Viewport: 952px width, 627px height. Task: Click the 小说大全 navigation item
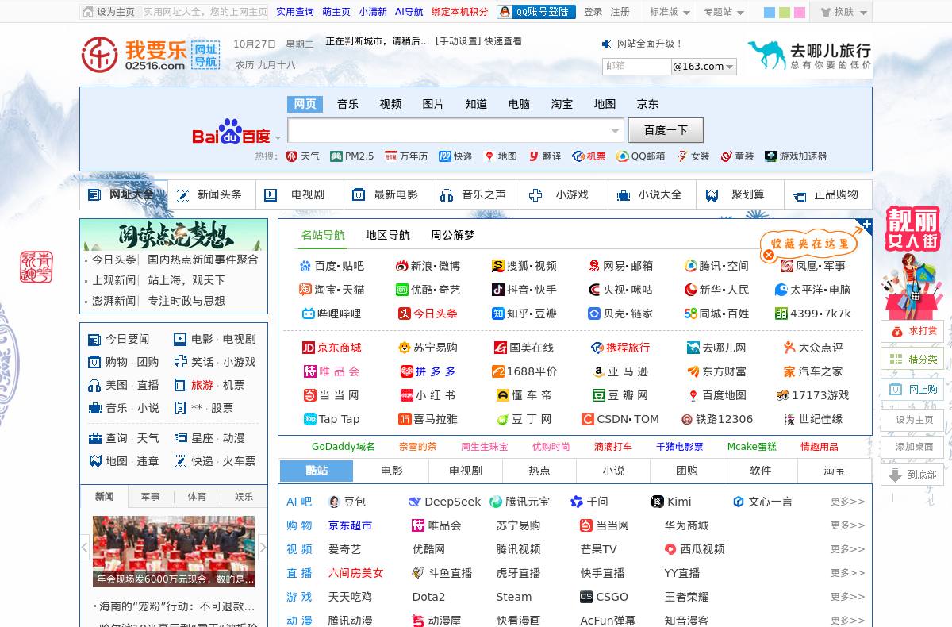[x=651, y=194]
